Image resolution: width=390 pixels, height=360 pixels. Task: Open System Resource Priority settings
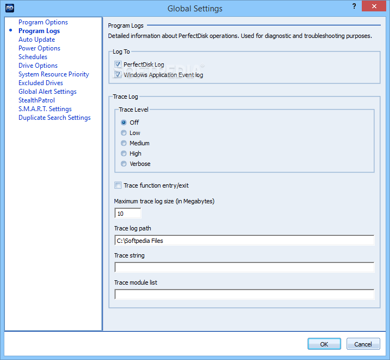click(x=54, y=74)
